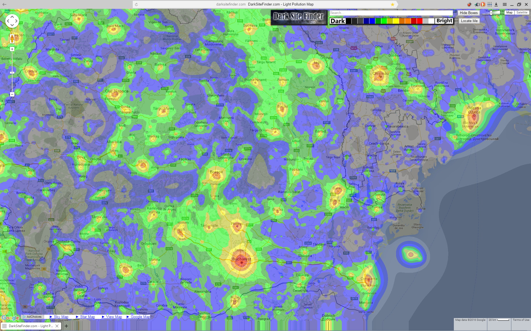Open the megaphone notification extension icon

477,4
